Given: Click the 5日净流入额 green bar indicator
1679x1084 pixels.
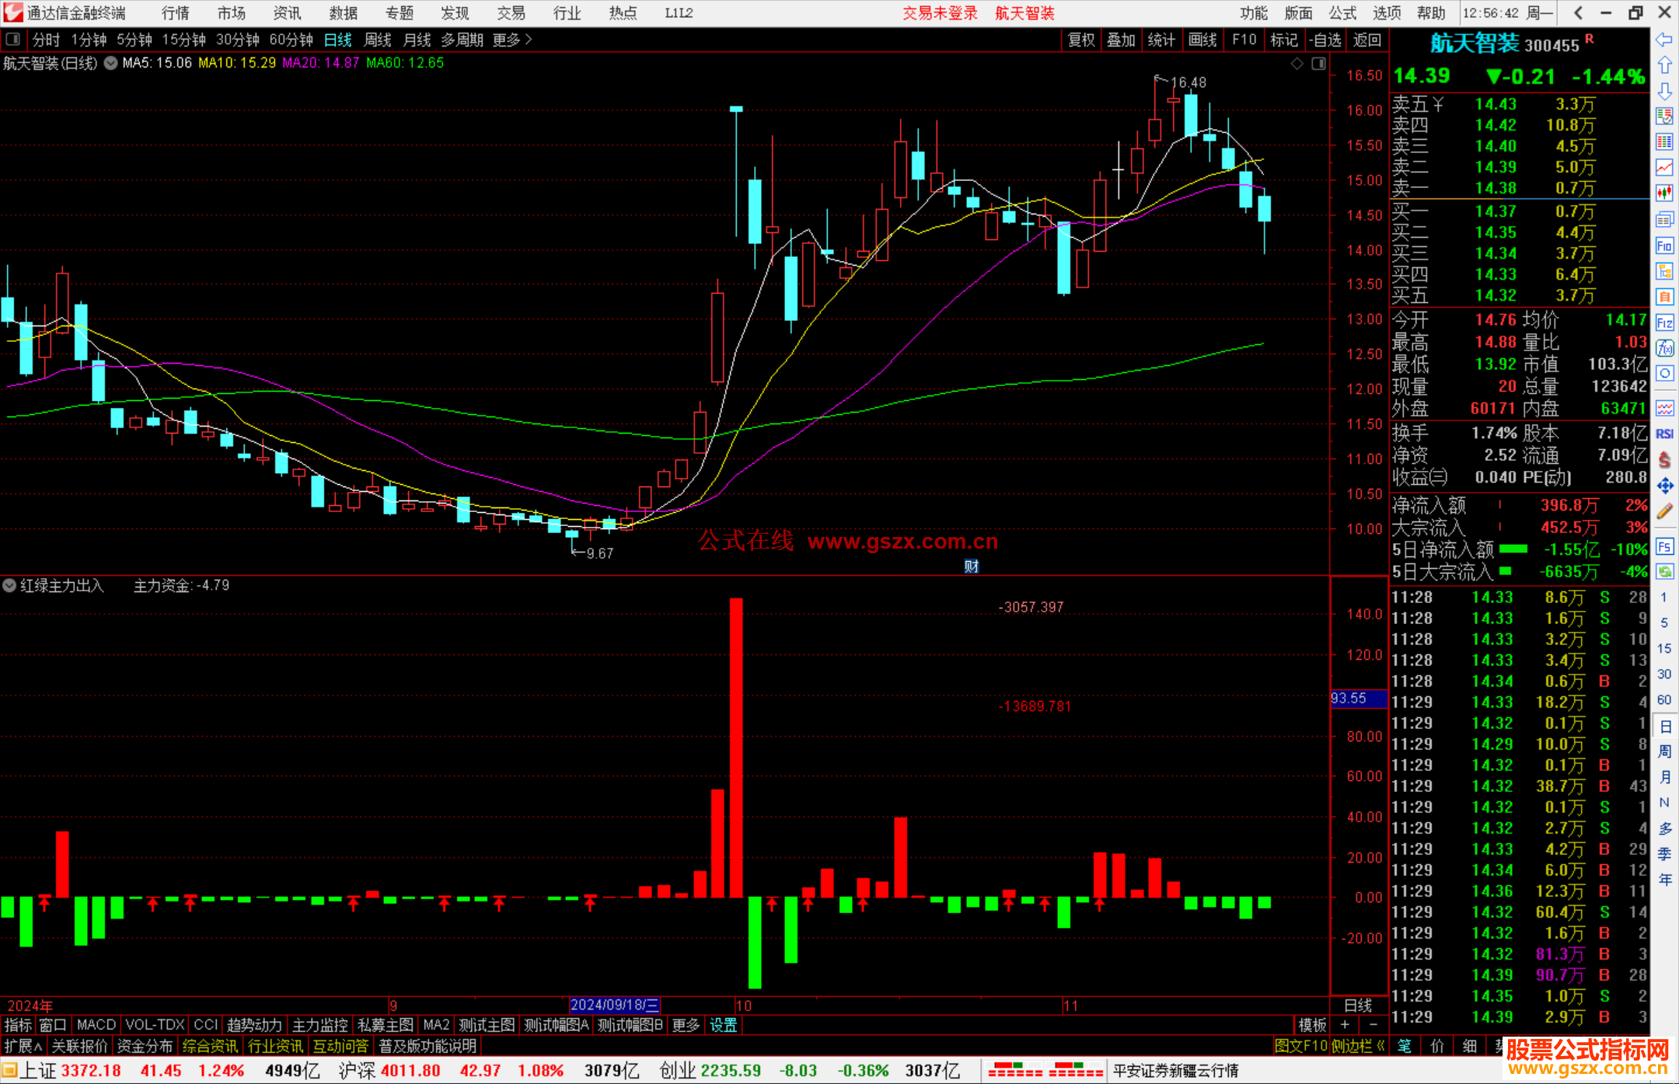Looking at the screenshot, I should pyautogui.click(x=1513, y=549).
